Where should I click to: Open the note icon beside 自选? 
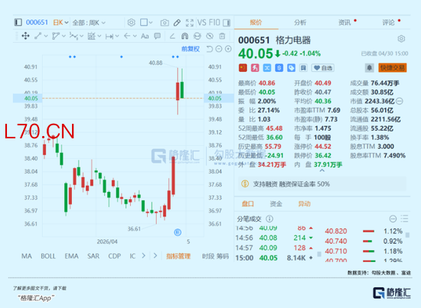click(x=303, y=68)
